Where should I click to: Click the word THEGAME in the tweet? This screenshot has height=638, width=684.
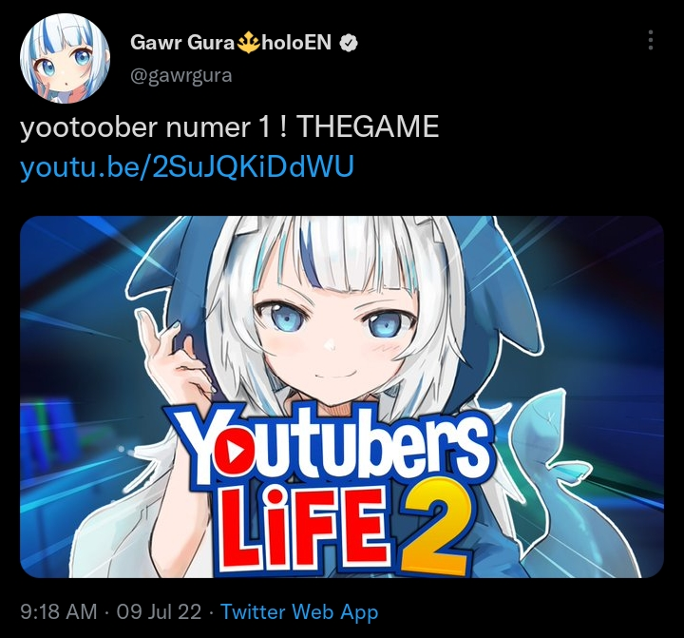pos(369,127)
